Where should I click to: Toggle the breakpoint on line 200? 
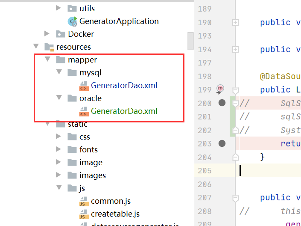tap(222, 103)
